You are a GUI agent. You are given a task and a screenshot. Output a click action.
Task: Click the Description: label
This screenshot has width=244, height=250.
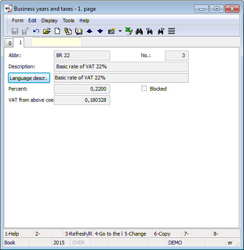click(22, 66)
